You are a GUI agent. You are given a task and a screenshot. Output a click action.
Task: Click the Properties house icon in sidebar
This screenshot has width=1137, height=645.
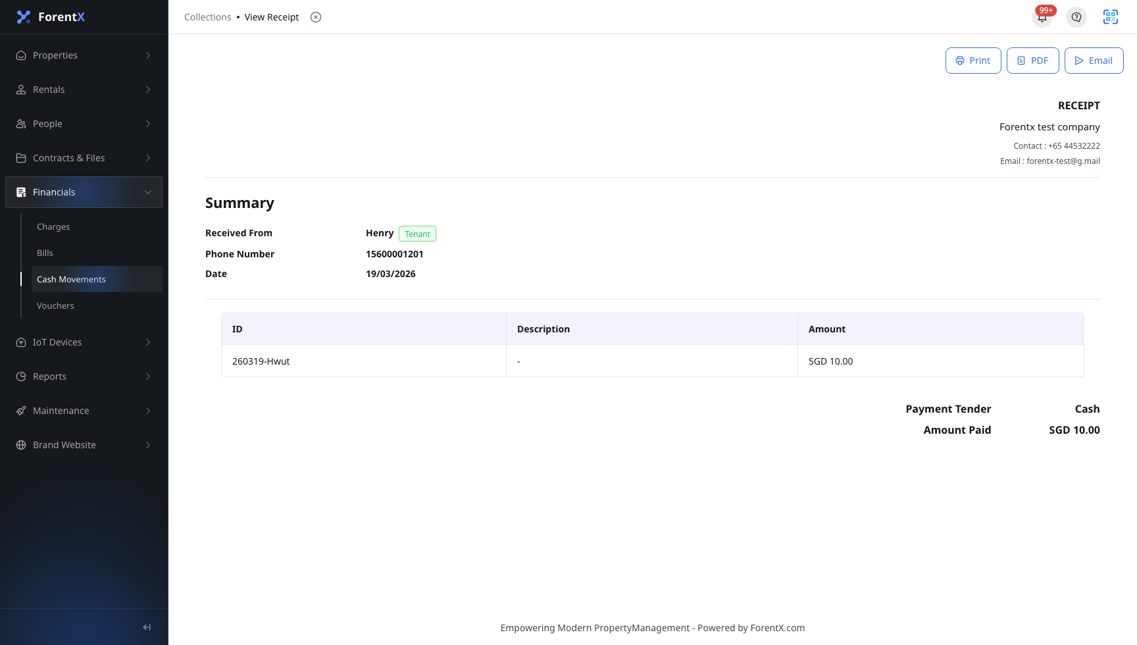[x=21, y=55]
